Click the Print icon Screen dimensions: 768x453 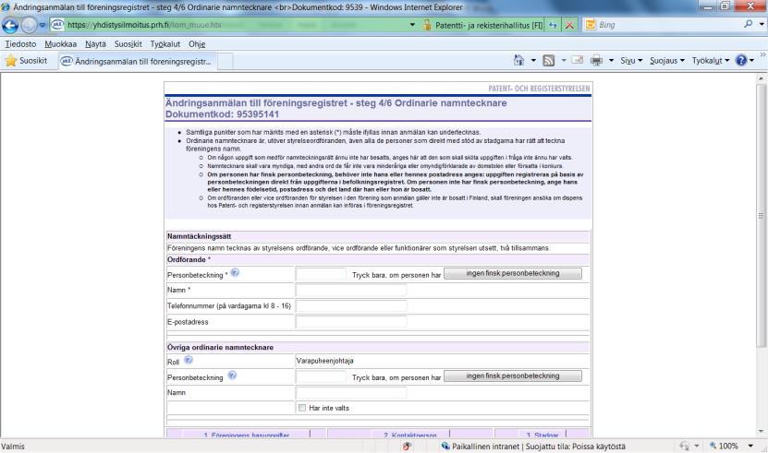coord(596,61)
